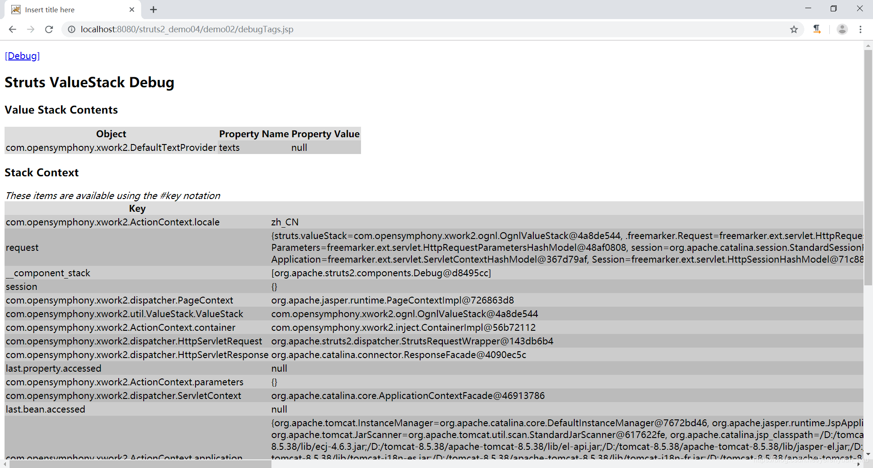Select the request value starting 'struts.valueStack='
The width and height of the screenshot is (873, 468).
[567, 248]
